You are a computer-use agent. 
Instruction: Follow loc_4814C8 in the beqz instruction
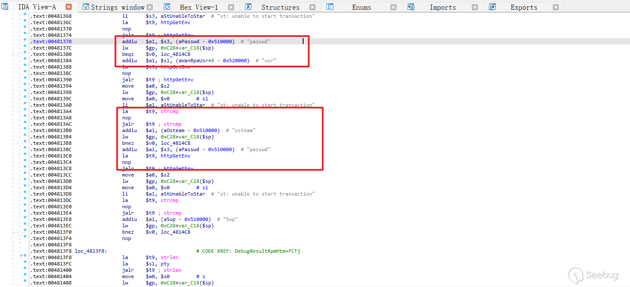pos(175,54)
